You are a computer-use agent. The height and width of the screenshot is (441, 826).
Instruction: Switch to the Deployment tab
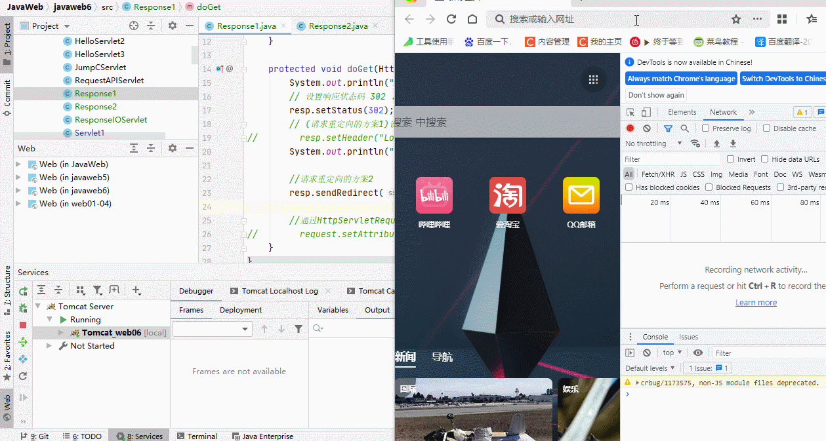point(241,310)
